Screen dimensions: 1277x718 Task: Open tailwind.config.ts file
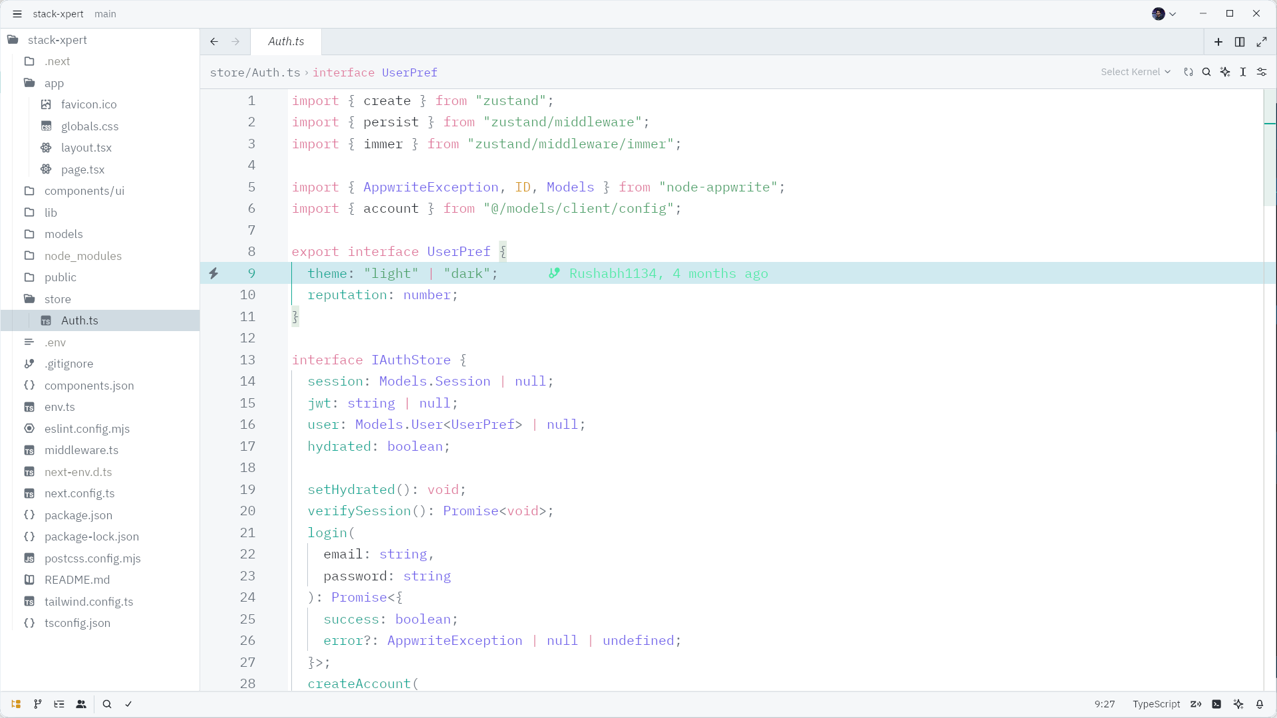(x=100, y=602)
